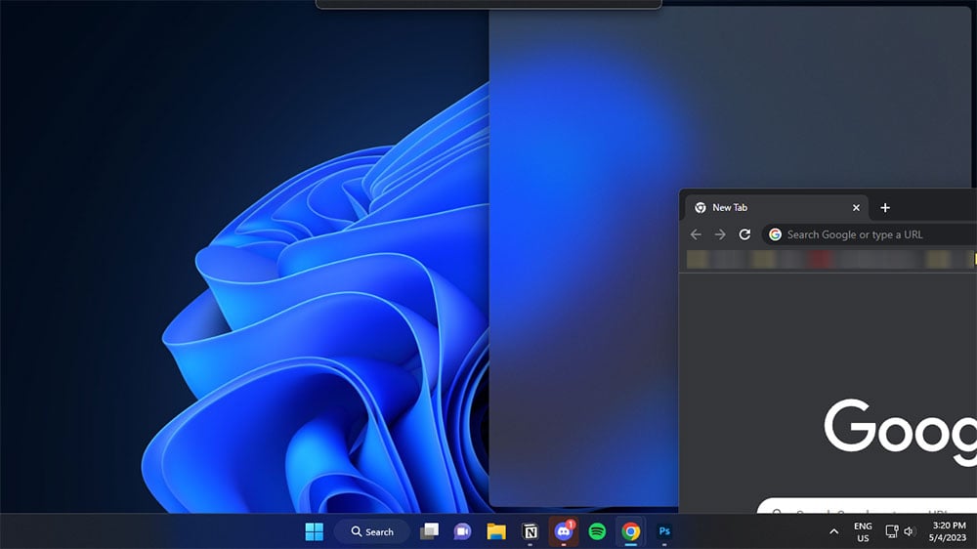Screen dimensions: 977x549
Task: Open Discord with notification badge
Action: [x=564, y=531]
